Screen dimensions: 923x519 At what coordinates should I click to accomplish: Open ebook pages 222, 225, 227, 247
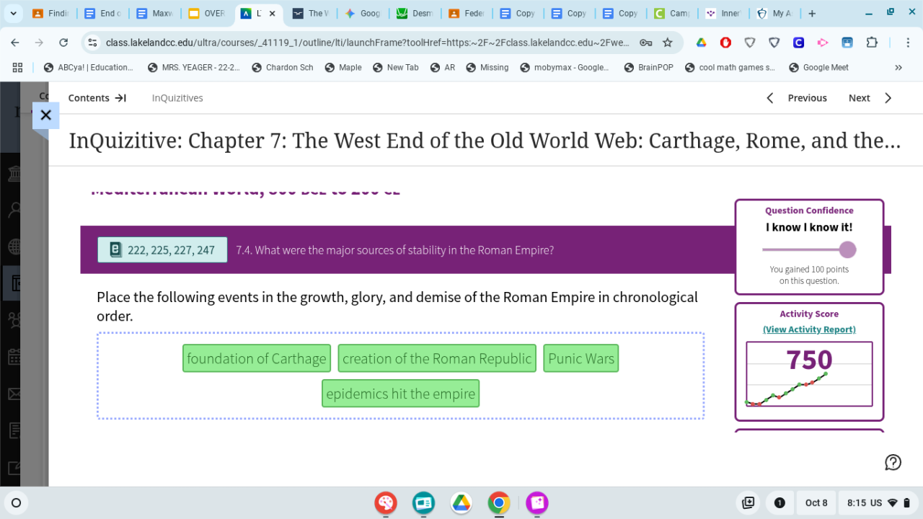(x=162, y=250)
